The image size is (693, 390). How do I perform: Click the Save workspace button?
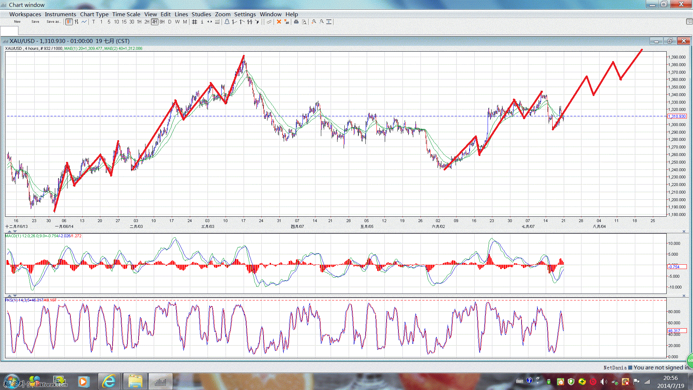[35, 22]
